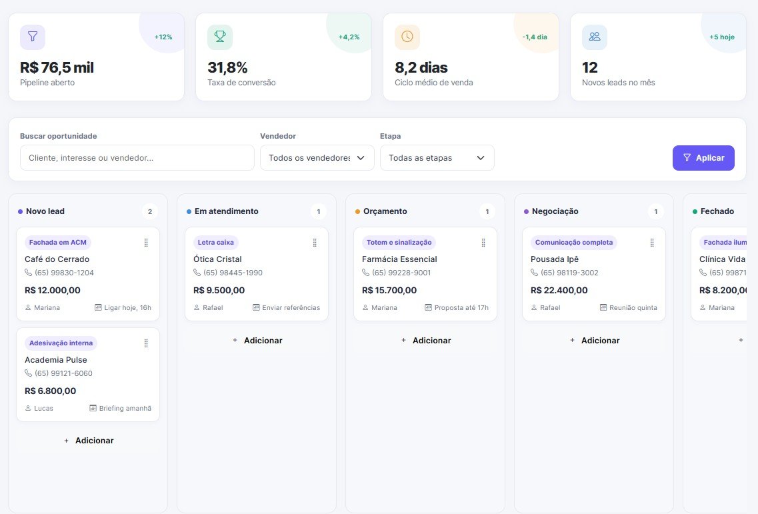The image size is (758, 514).
Task: Click calendar icon next to Reunião quinta
Action: coord(603,307)
